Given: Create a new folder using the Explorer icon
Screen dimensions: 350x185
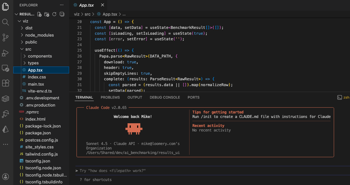Looking at the screenshot, I should tap(47, 14).
